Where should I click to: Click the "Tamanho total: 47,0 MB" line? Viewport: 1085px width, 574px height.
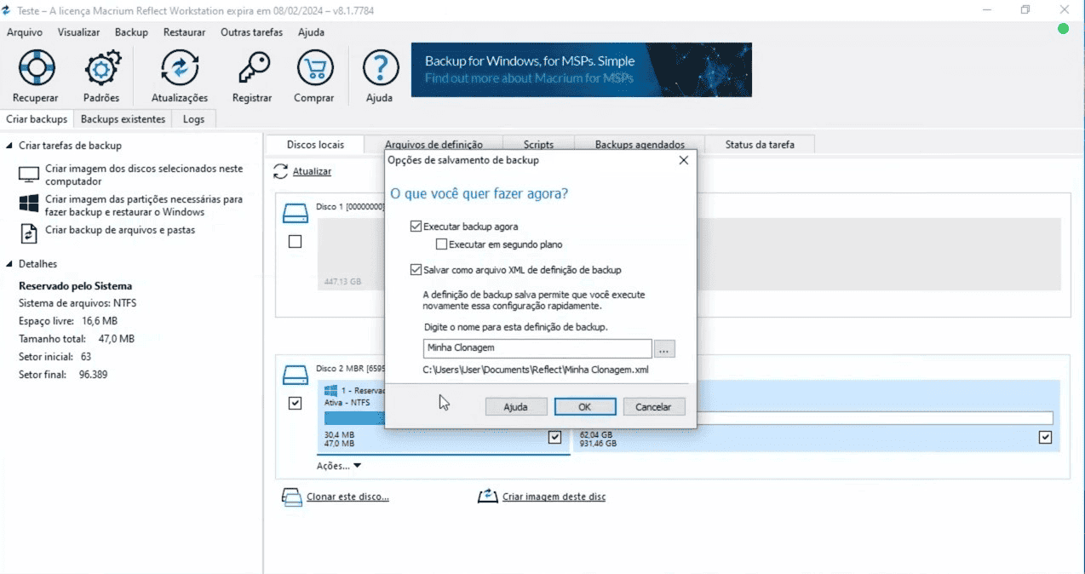click(77, 339)
